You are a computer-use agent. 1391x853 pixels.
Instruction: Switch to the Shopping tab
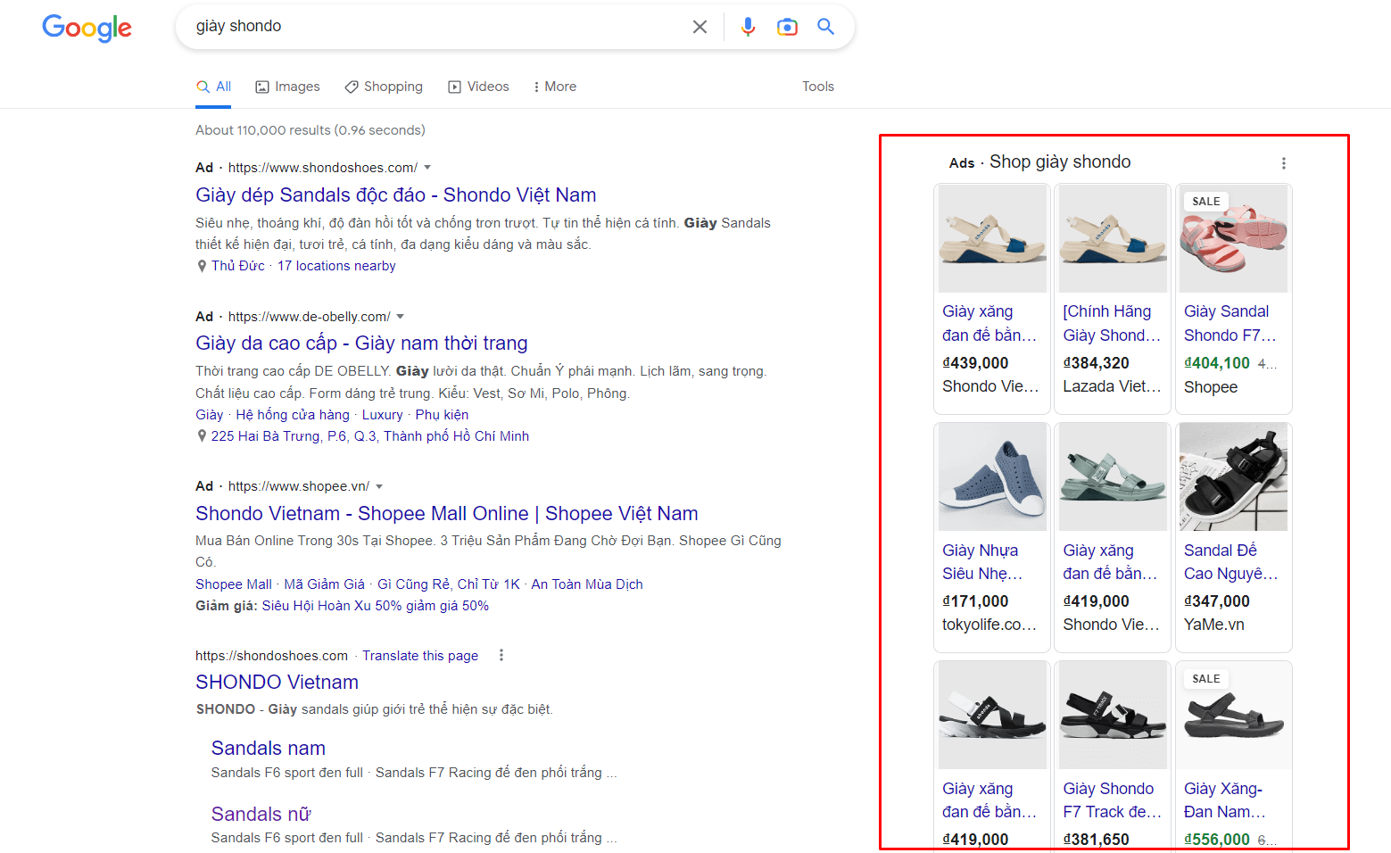384,87
